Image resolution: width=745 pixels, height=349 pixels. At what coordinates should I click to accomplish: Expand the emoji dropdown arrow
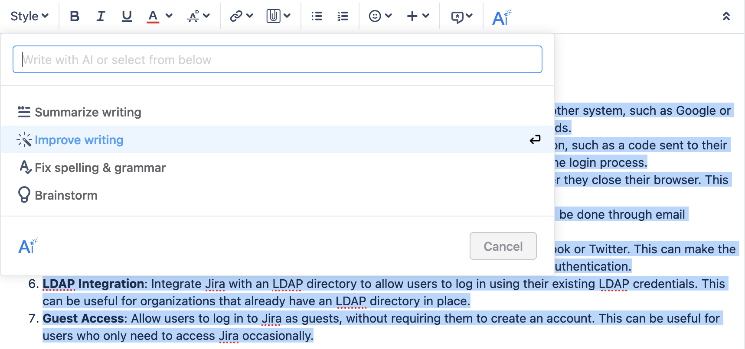tap(389, 16)
